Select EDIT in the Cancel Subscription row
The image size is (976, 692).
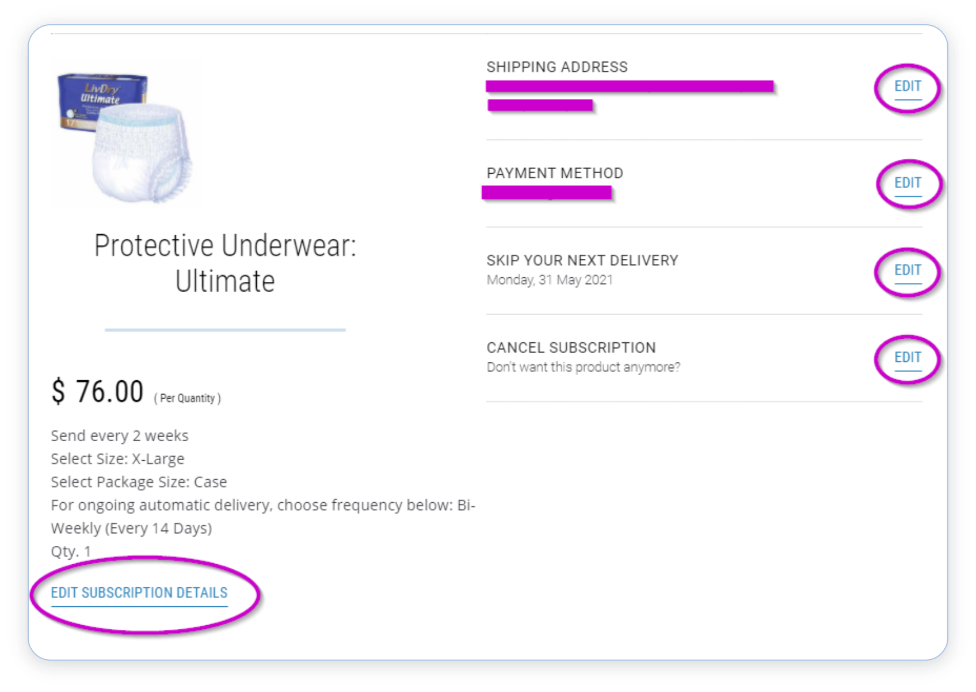tap(908, 358)
